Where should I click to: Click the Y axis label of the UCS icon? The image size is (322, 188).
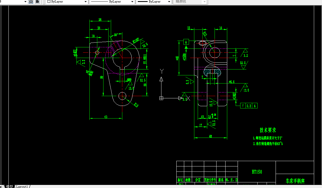(162, 71)
